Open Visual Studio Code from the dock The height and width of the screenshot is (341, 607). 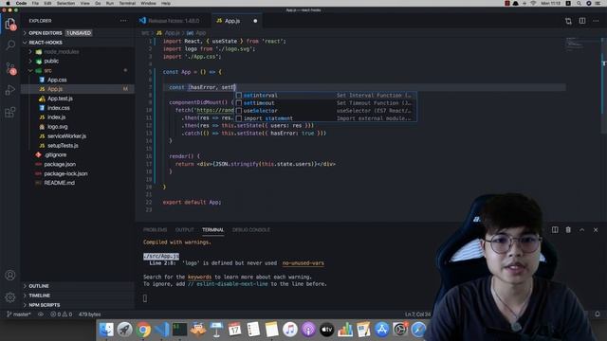(161, 330)
